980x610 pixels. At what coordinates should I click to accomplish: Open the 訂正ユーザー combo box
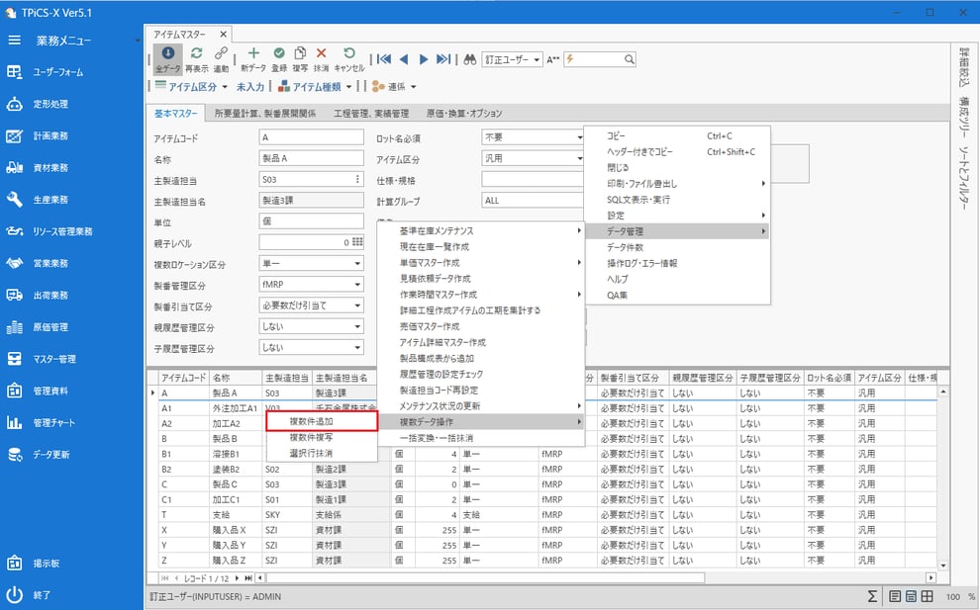(513, 59)
